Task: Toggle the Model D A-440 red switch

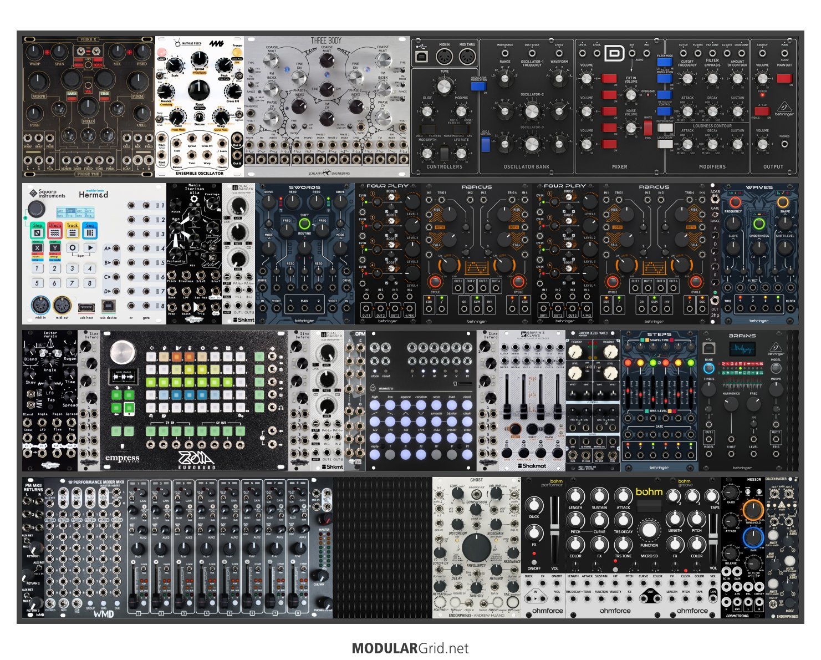Action: coord(762,111)
